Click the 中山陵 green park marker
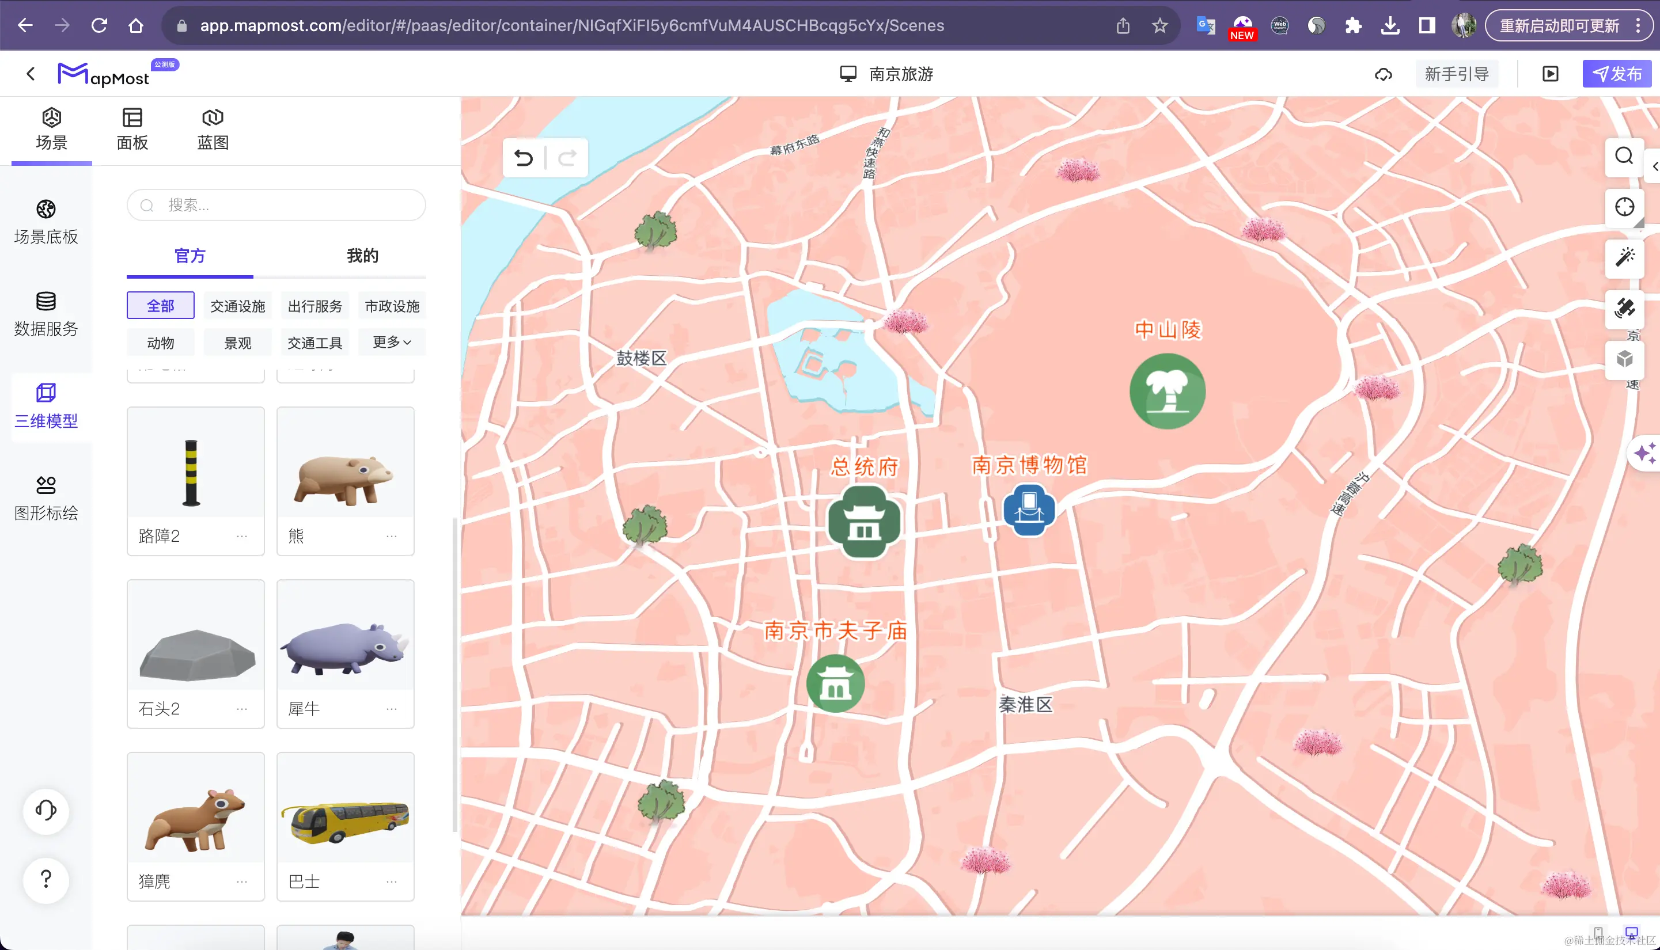The image size is (1660, 950). 1168,391
